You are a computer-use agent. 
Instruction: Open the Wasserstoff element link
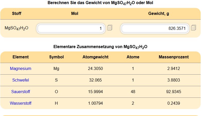(x=21, y=103)
